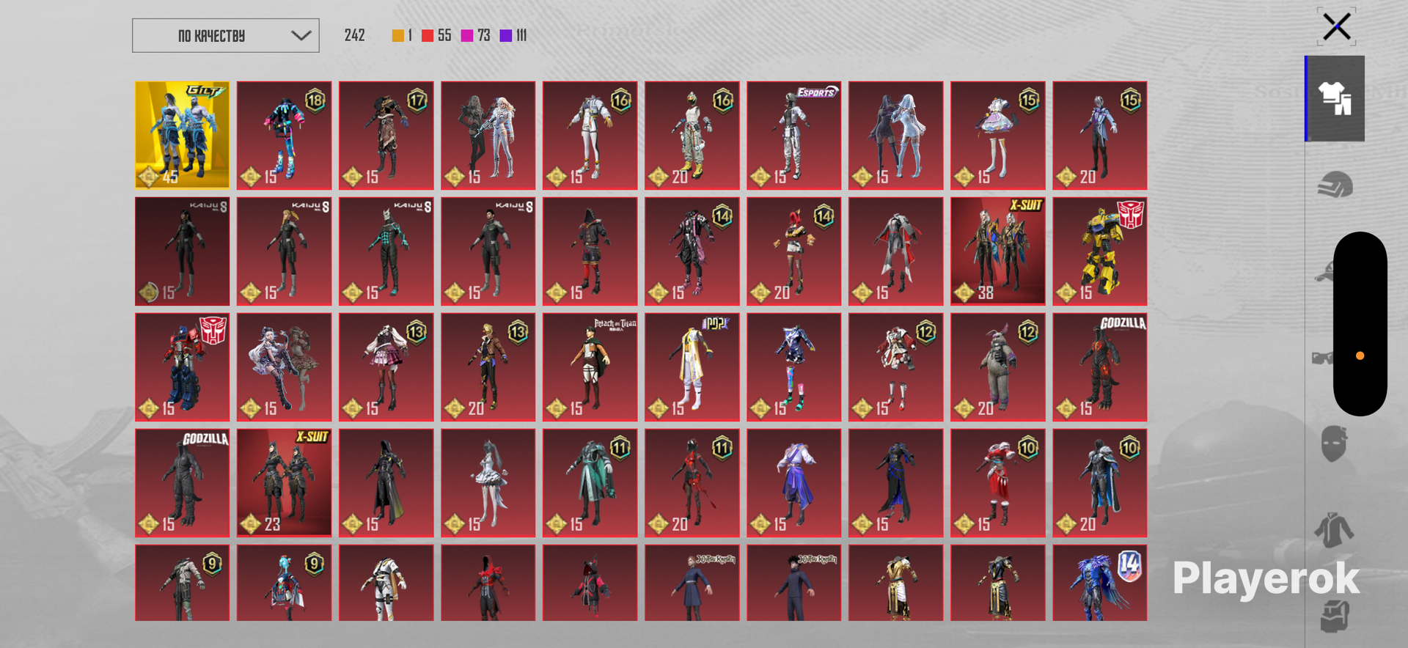The image size is (1408, 648).
Task: Select the white long-haired dress outfit
Action: [x=488, y=483]
